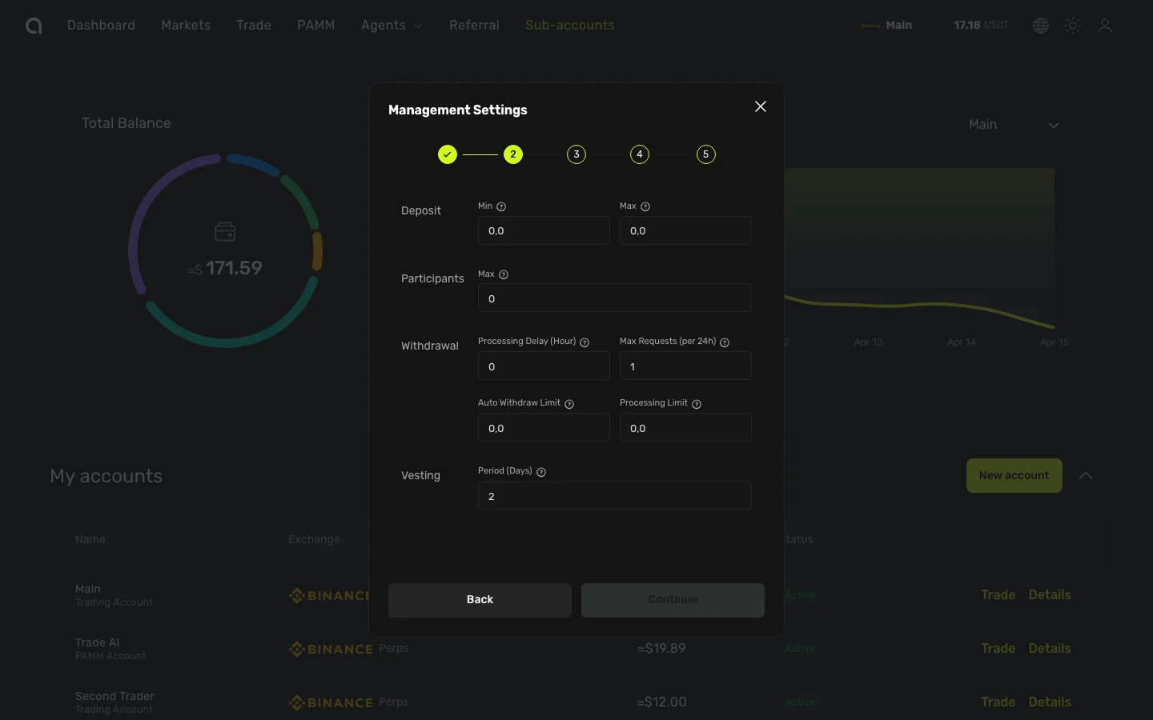Screen dimensions: 1153x720
Task: Expand the Agents dropdown menu
Action: [392, 26]
